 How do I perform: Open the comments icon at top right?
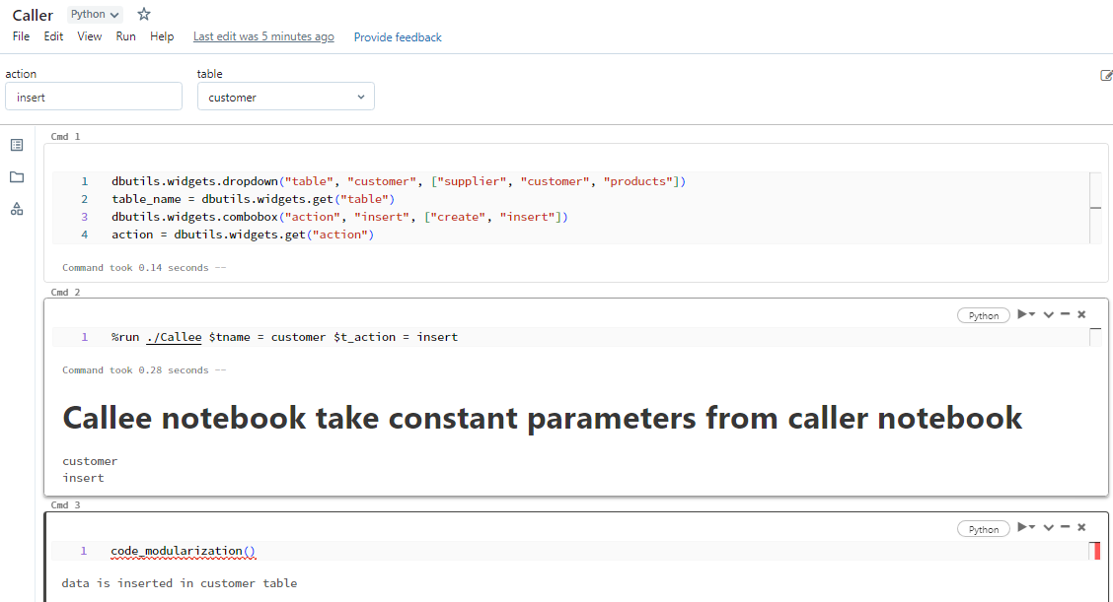(1105, 75)
